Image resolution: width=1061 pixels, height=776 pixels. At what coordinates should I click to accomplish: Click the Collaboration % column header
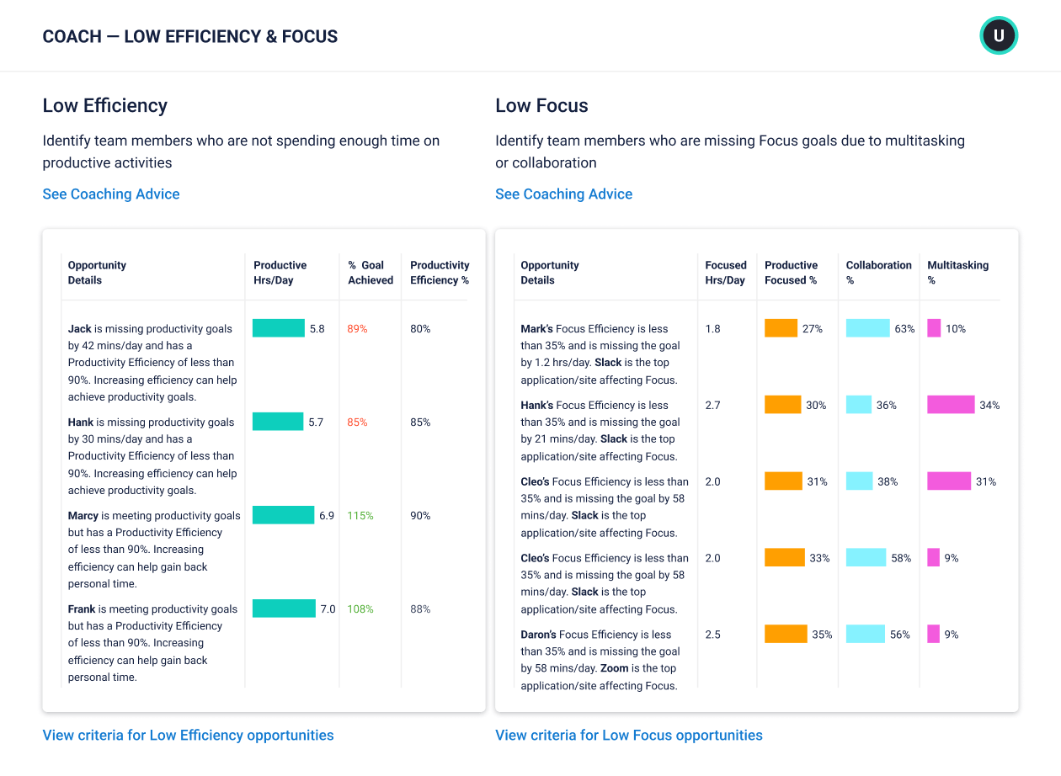coord(878,273)
